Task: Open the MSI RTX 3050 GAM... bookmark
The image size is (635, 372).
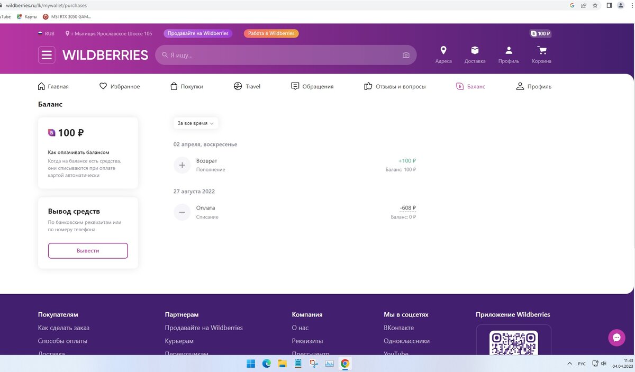Action: tap(67, 16)
